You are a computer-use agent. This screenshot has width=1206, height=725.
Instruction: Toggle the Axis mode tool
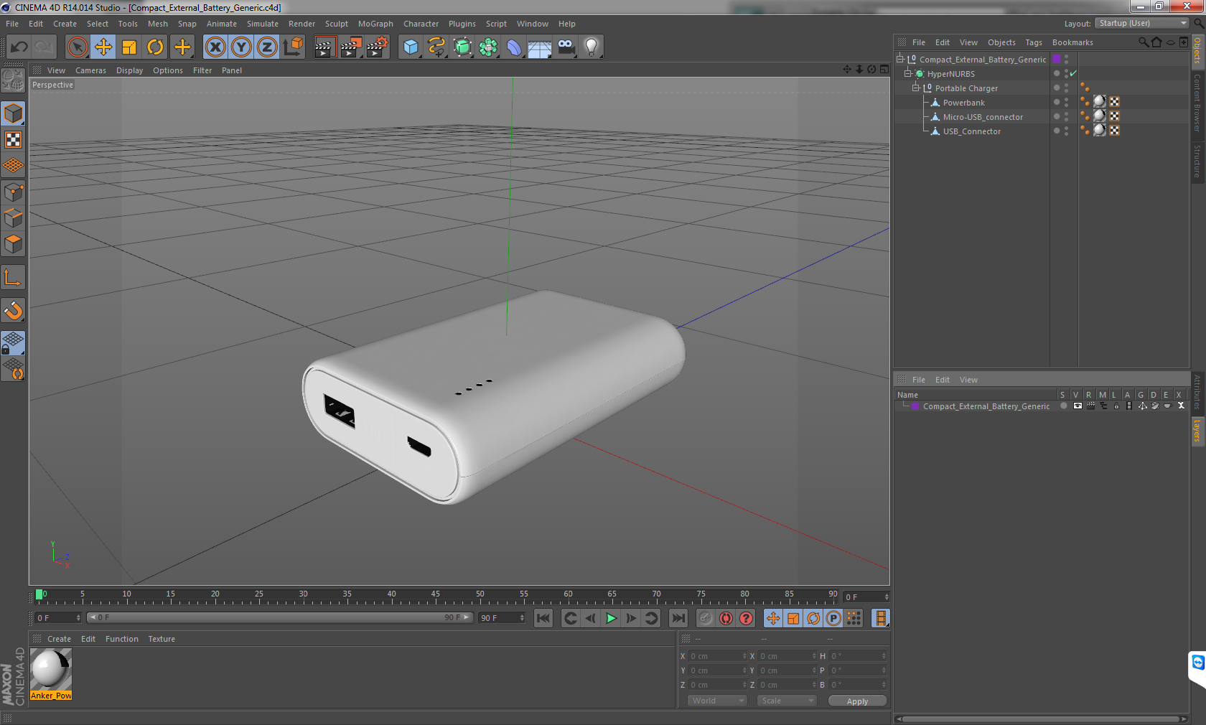click(13, 278)
